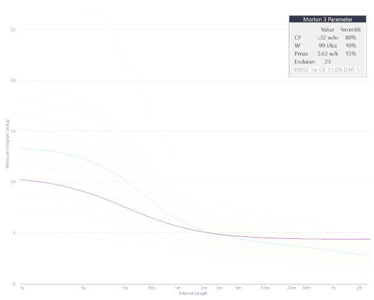
Task: Click the Value column header
Action: click(327, 30)
